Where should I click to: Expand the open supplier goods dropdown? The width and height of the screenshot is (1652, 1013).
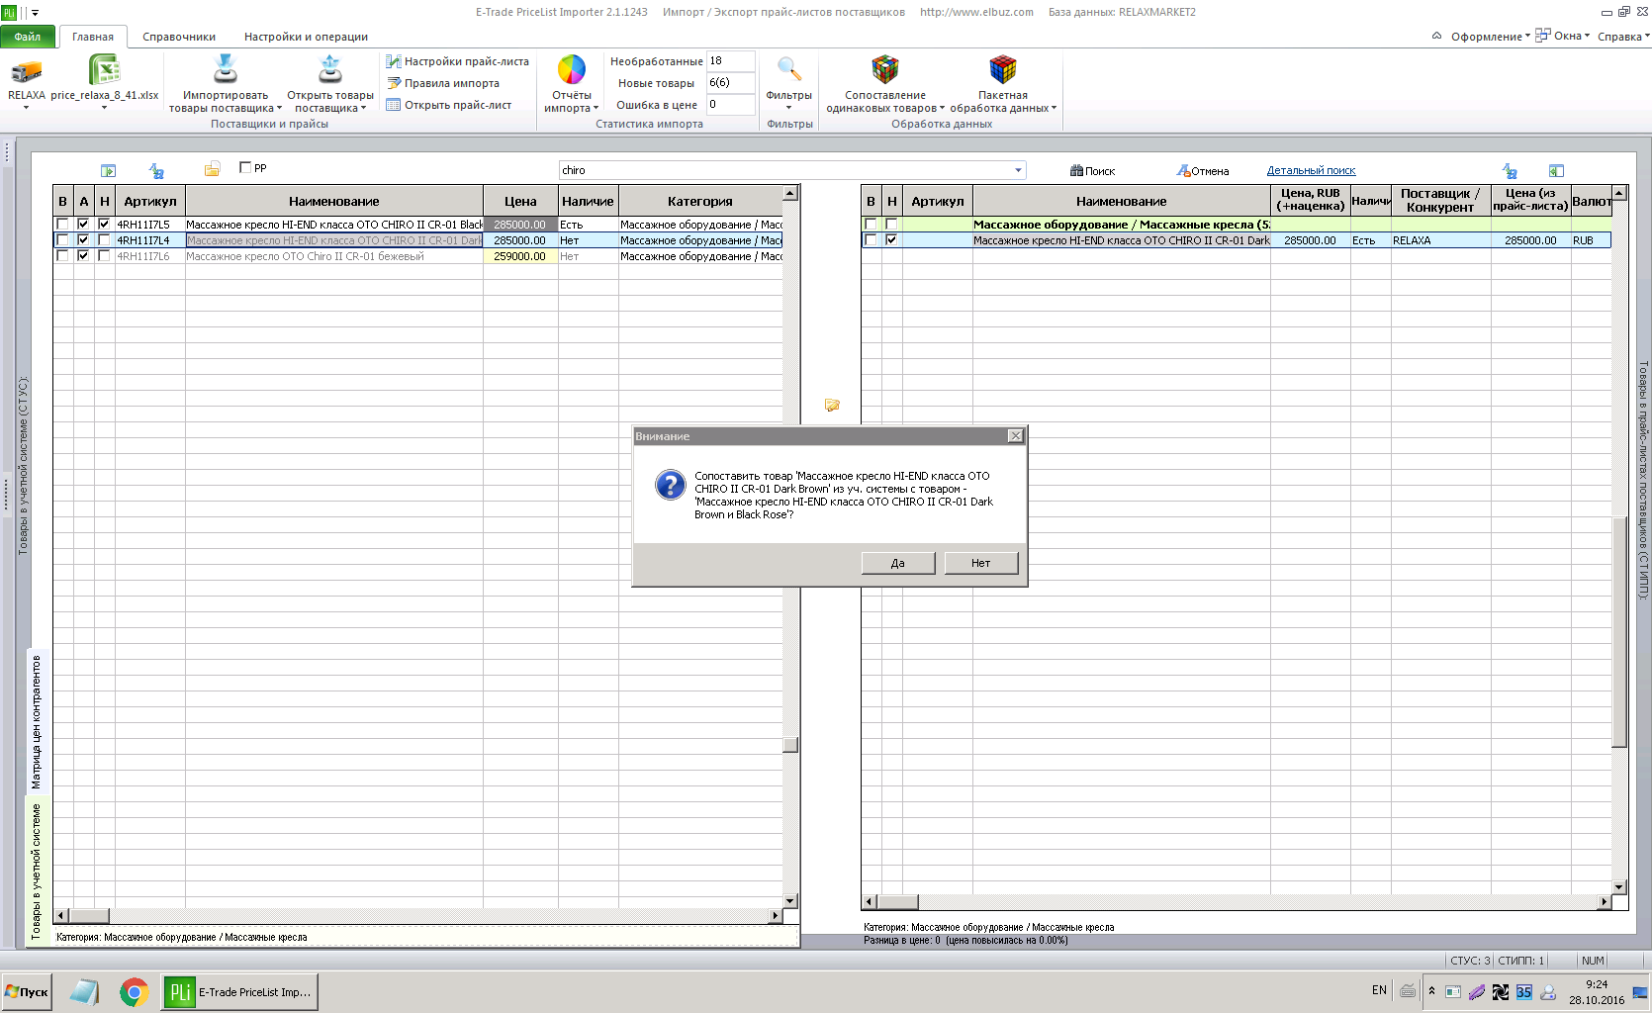tap(363, 109)
